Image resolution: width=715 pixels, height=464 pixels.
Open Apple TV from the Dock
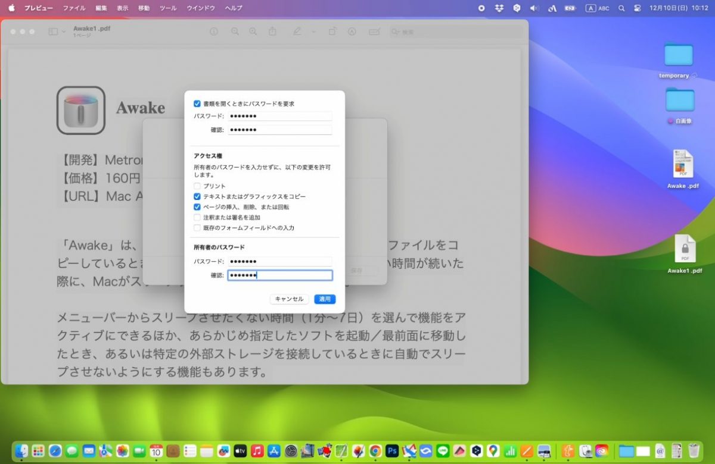tap(240, 451)
